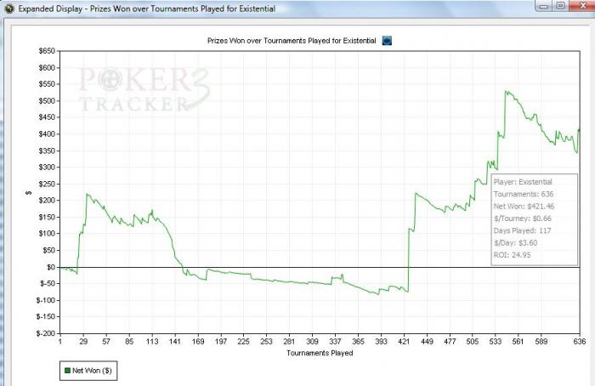
Task: Click the chart title text above the graph
Action: (x=292, y=41)
